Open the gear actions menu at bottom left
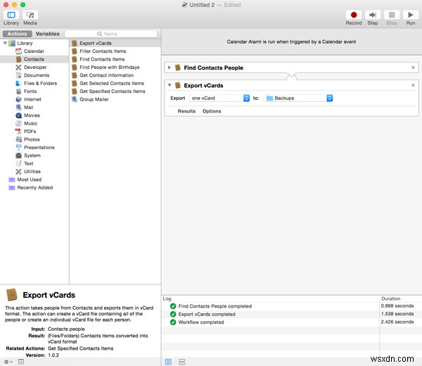Image resolution: width=422 pixels, height=366 pixels. 8,362
